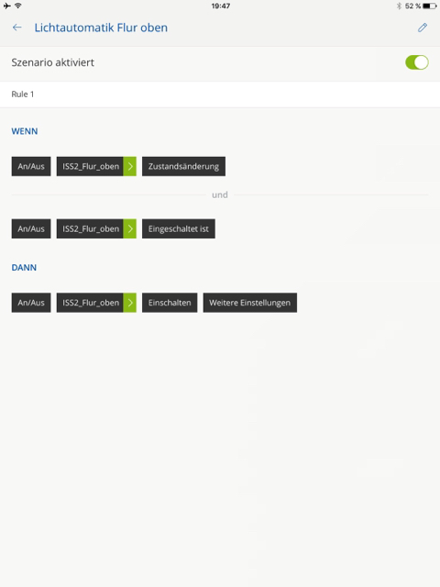
Task: Select ISS2_Flur_oben in the Zustandsänderung row
Action: coord(90,166)
